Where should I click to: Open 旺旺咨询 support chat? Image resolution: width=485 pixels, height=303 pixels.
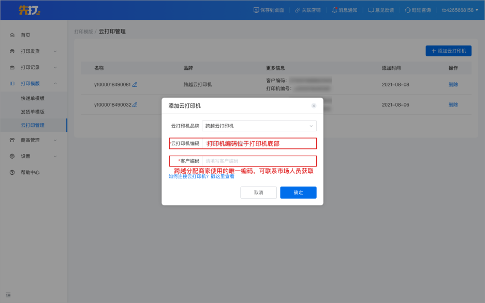[x=418, y=10]
